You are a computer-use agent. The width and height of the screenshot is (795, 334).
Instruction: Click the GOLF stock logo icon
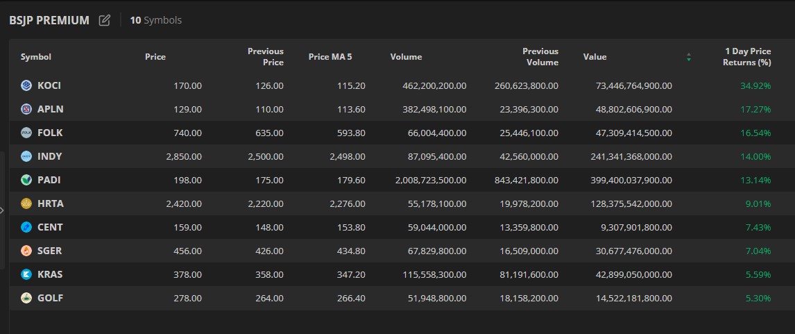pyautogui.click(x=26, y=298)
